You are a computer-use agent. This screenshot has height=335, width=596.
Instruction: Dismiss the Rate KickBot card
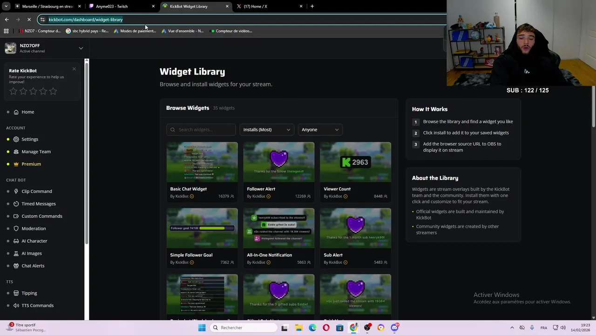click(74, 69)
